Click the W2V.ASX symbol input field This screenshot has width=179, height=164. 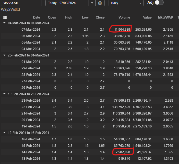21,3
